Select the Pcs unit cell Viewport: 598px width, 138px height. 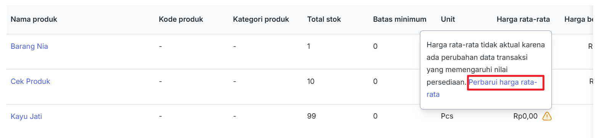pyautogui.click(x=447, y=116)
